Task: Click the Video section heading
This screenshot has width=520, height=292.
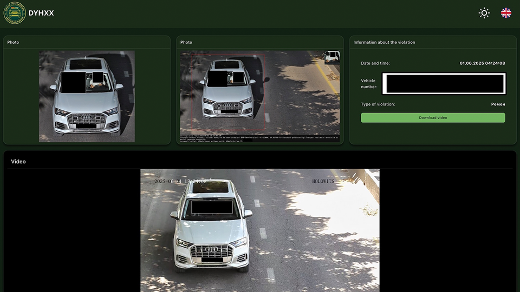Action: (18, 162)
